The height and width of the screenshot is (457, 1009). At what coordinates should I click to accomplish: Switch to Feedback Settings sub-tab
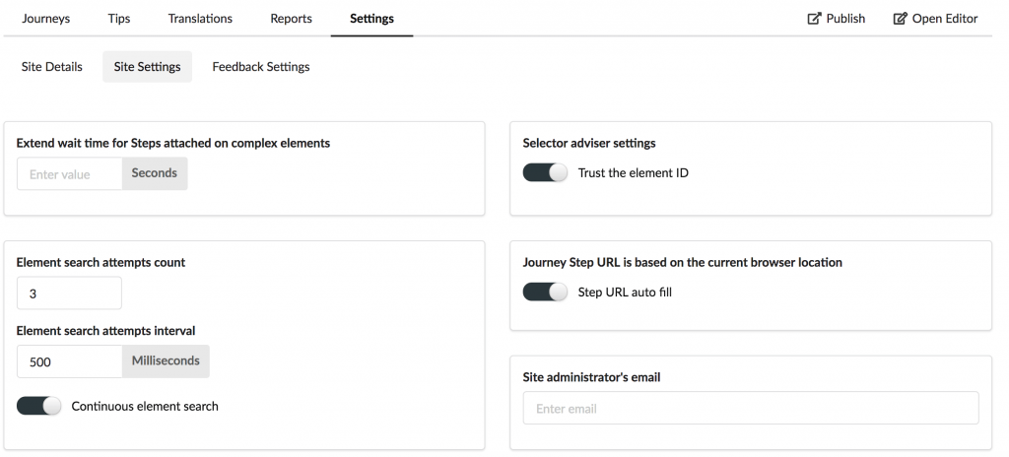[x=260, y=67]
